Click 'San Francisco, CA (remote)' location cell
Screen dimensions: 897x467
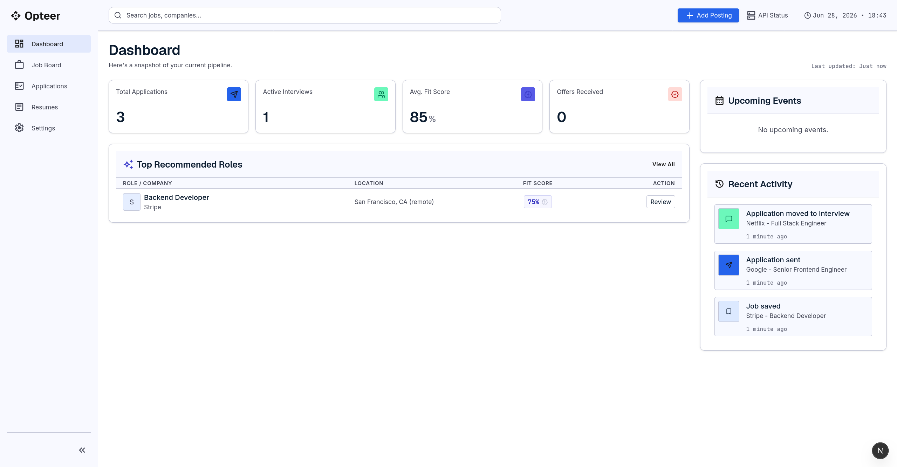pos(394,202)
